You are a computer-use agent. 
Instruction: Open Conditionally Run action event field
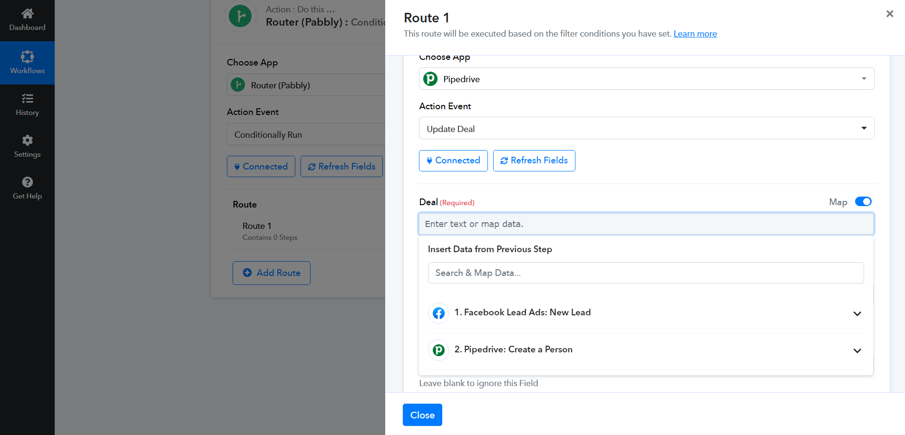click(x=306, y=134)
